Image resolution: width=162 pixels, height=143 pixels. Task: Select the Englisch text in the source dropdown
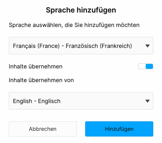click(49, 101)
